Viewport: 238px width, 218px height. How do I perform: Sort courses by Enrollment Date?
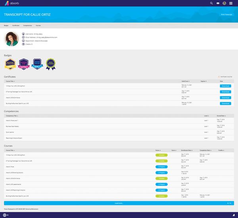[x=187, y=150]
